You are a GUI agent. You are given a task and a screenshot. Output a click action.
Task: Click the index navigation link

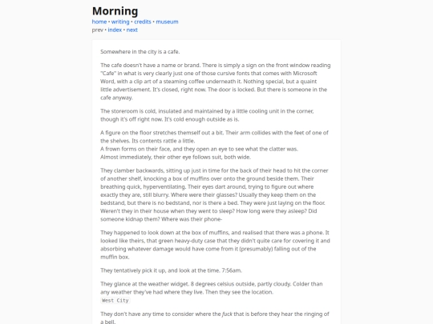(x=115, y=30)
